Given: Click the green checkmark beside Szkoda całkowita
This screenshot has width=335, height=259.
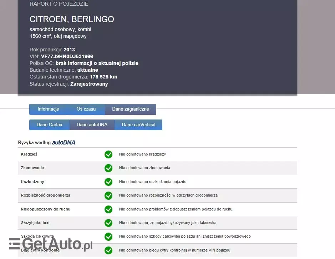Looking at the screenshot, I should (108, 237).
